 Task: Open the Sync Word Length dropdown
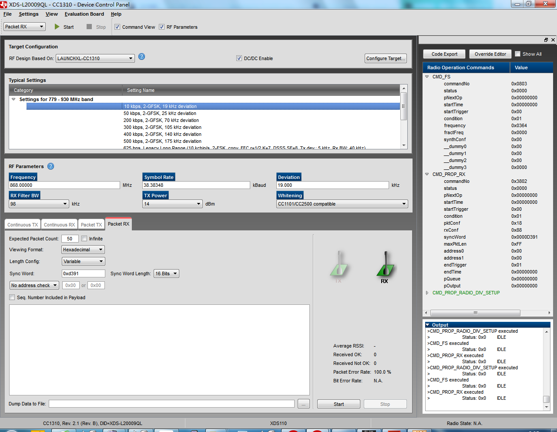[166, 273]
